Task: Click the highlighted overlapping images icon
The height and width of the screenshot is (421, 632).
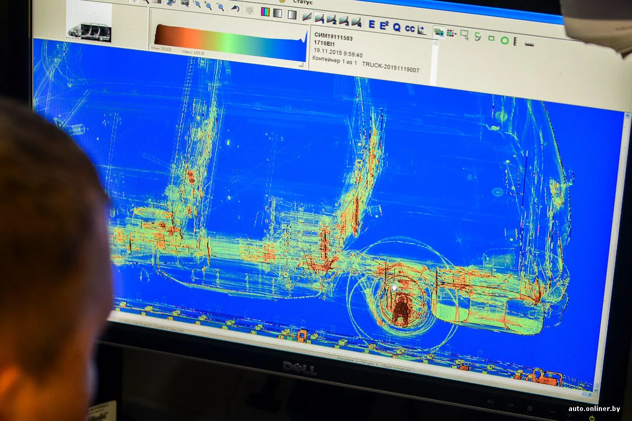Action: click(439, 33)
